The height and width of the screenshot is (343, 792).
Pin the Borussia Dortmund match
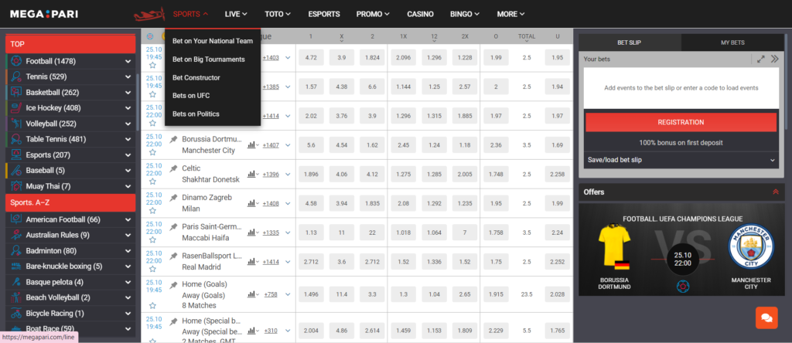173,139
